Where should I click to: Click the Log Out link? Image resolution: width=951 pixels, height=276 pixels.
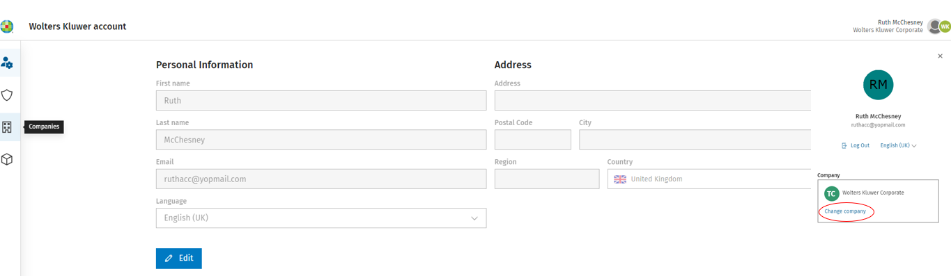(x=856, y=145)
